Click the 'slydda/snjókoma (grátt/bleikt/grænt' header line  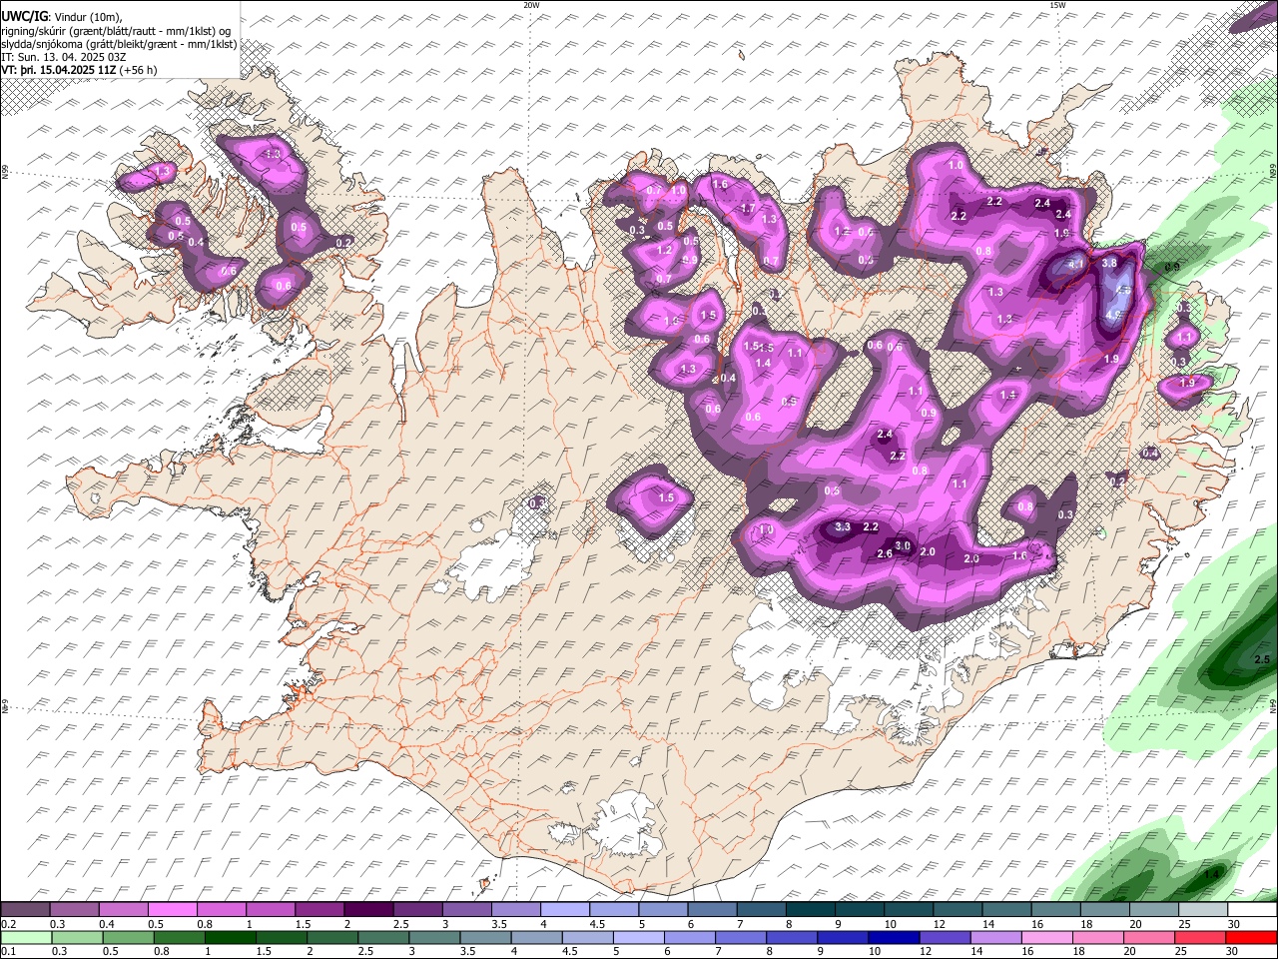[x=120, y=44]
